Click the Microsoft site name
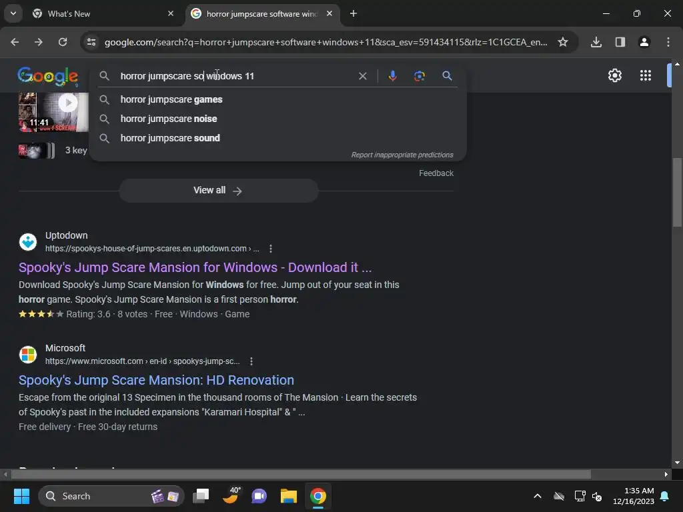683x512 pixels. click(65, 348)
